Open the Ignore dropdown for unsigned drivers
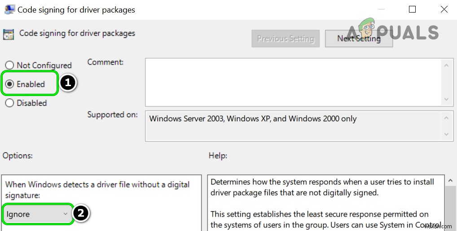 pyautogui.click(x=37, y=214)
